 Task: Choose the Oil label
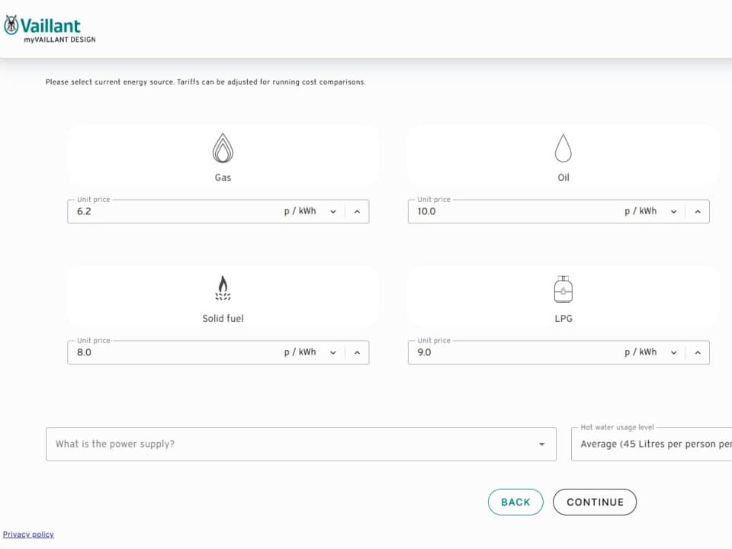563,178
